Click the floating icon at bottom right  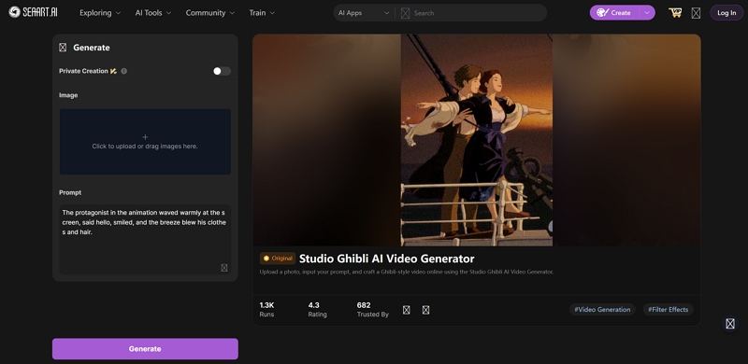[730, 324]
